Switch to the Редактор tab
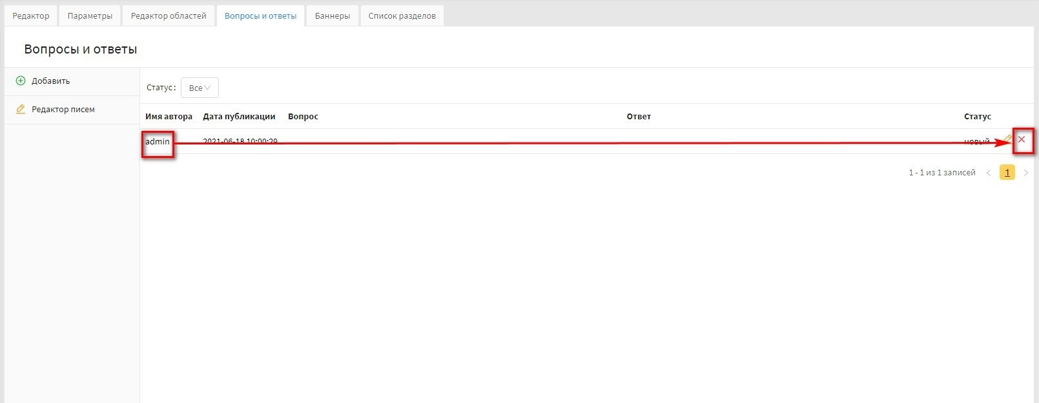 tap(31, 16)
